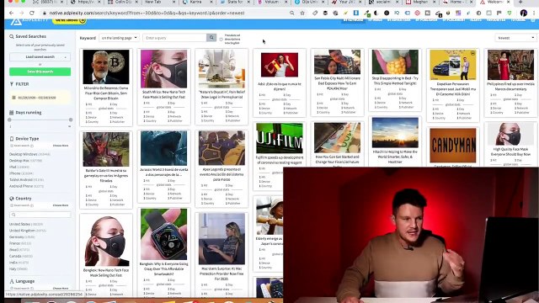
Task: Click Choose More under Device Type
Action: pyautogui.click(x=61, y=146)
